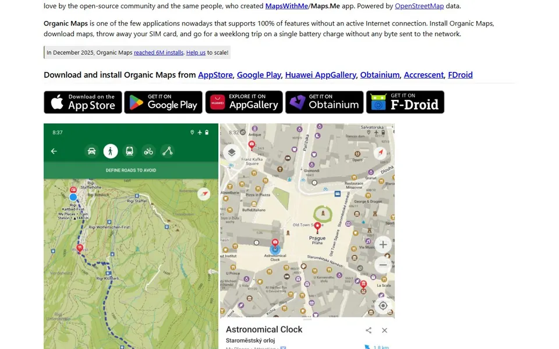Click the compass icon on hiking map
Screen dimensions: 559x349
coord(204,194)
